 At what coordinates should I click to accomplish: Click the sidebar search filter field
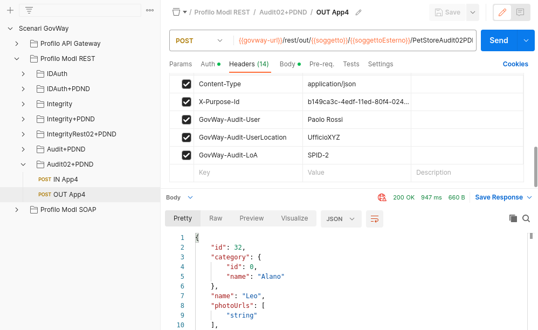click(x=80, y=10)
